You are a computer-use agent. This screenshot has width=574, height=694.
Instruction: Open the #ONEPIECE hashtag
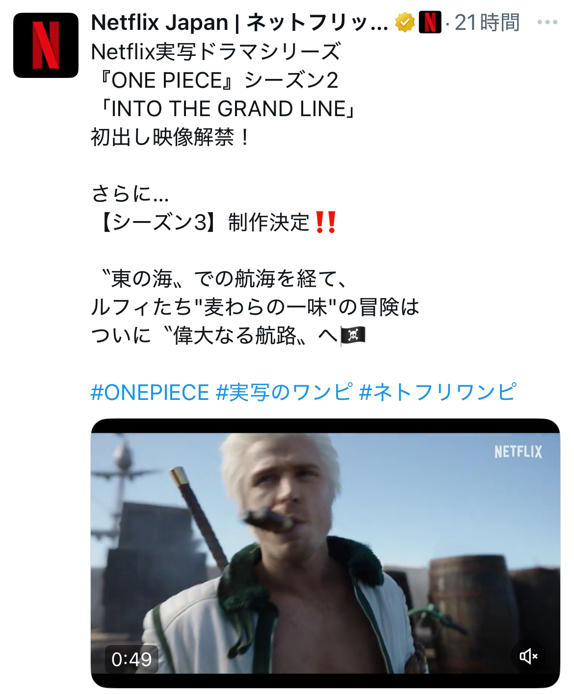tap(150, 393)
